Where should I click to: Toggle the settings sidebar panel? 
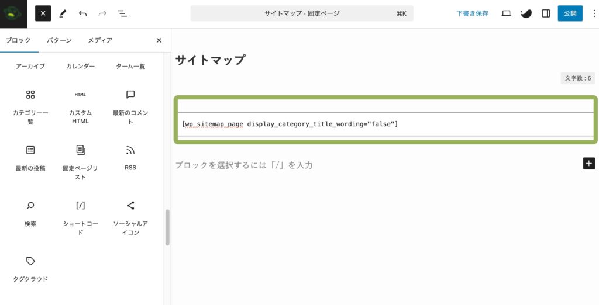coord(546,14)
